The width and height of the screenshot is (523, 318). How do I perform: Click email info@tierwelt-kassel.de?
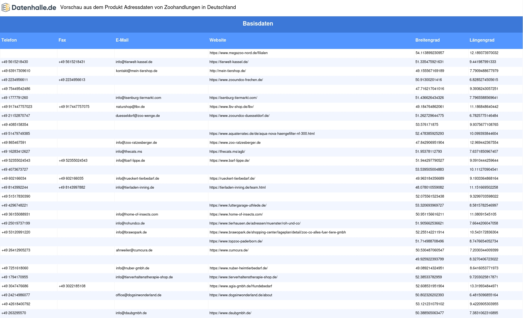(134, 62)
